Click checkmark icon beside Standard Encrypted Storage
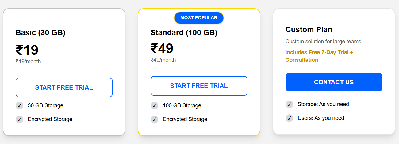The height and width of the screenshot is (144, 399). click(x=154, y=119)
